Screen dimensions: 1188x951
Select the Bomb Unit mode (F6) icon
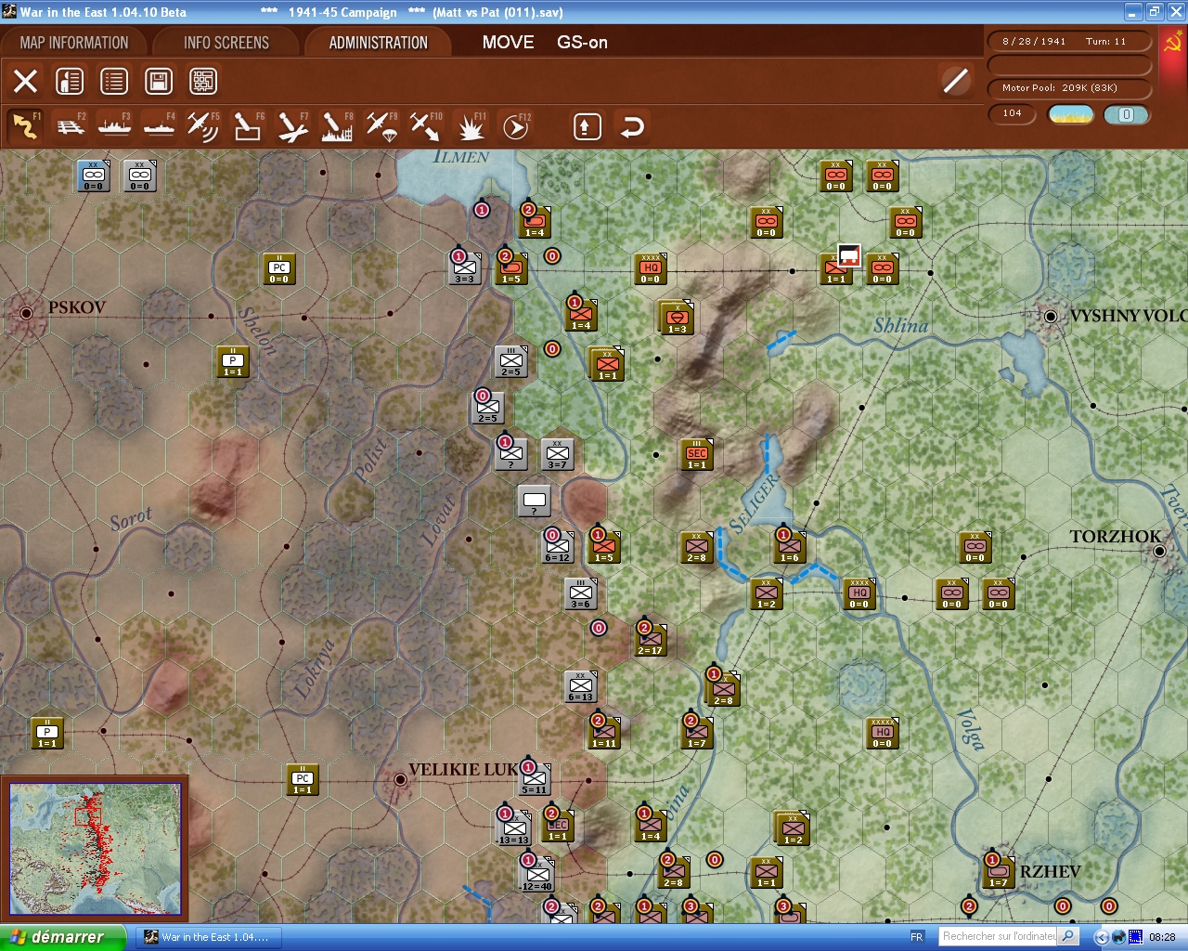point(248,126)
